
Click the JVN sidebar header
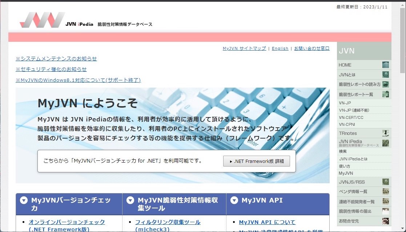(x=364, y=51)
